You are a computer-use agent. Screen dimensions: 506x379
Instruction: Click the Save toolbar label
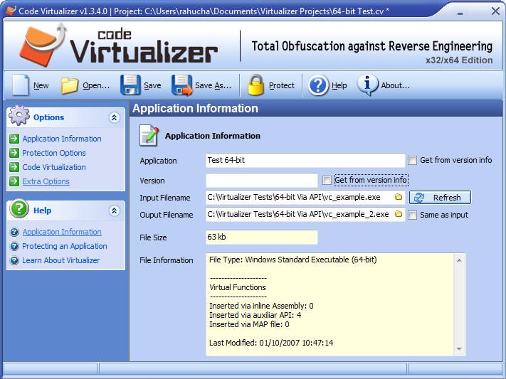click(x=152, y=85)
